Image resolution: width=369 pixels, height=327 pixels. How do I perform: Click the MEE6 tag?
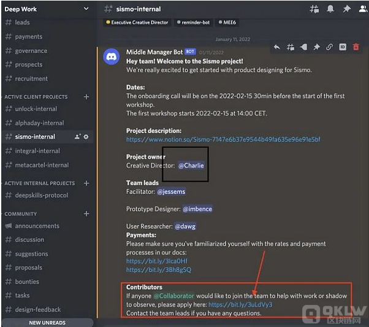tap(227, 22)
